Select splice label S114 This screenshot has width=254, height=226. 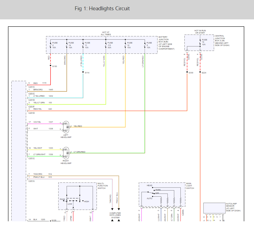pos(87,73)
